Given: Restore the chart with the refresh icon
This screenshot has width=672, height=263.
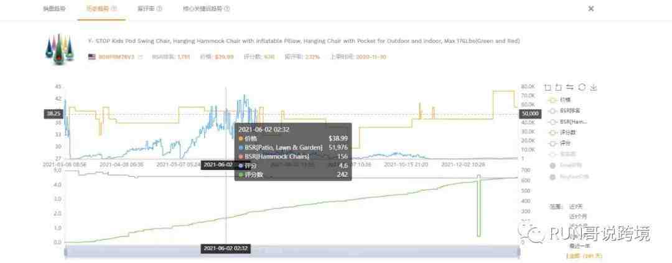Looking at the screenshot, I should (x=582, y=87).
